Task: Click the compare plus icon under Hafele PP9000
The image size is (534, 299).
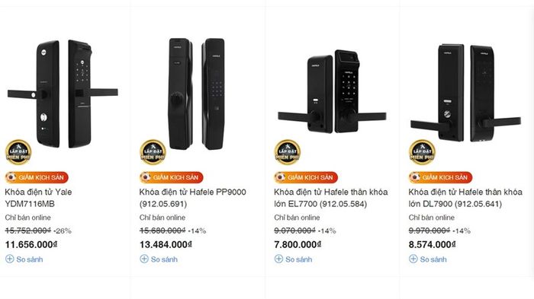Action: (144, 259)
